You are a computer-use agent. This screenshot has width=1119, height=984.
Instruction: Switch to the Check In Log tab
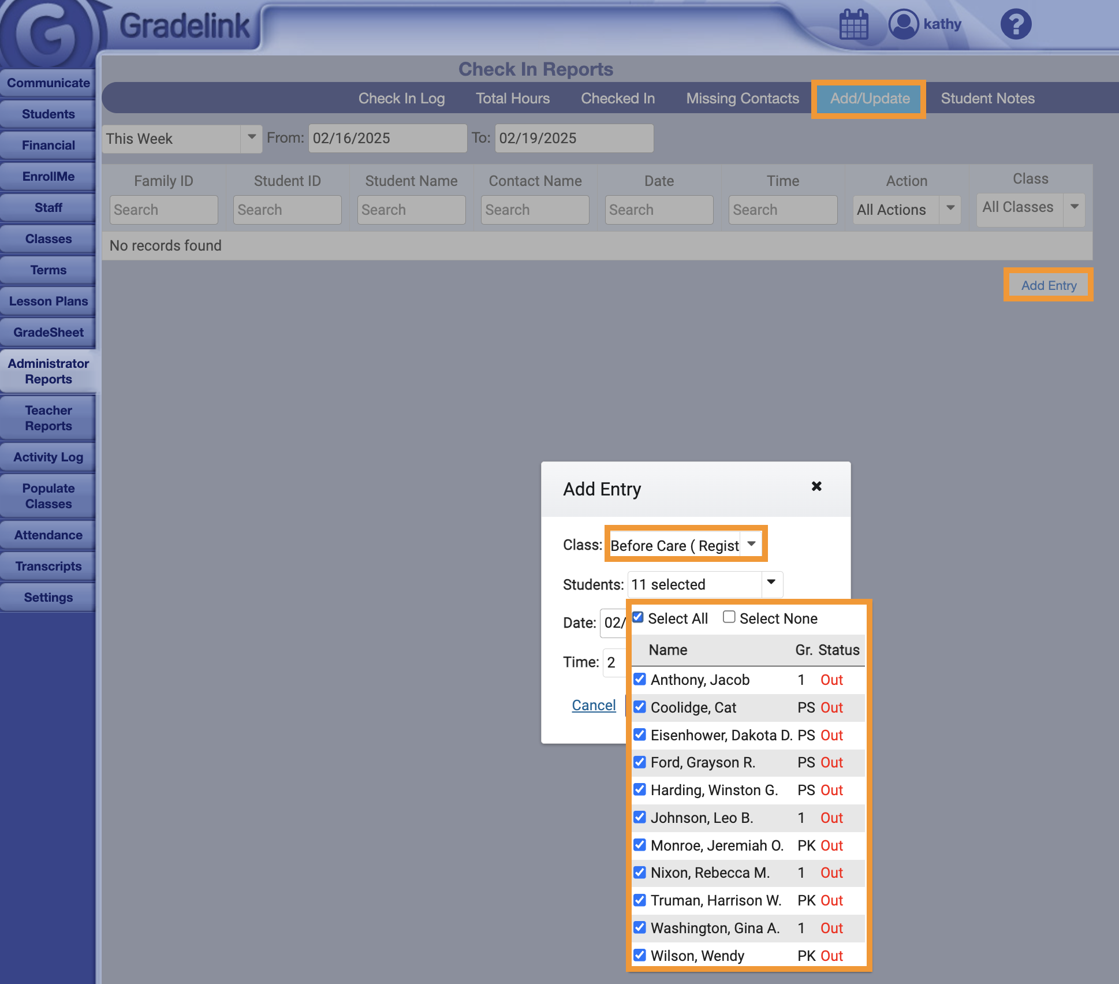point(401,98)
